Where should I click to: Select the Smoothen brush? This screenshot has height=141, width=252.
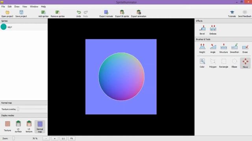[x=234, y=48]
